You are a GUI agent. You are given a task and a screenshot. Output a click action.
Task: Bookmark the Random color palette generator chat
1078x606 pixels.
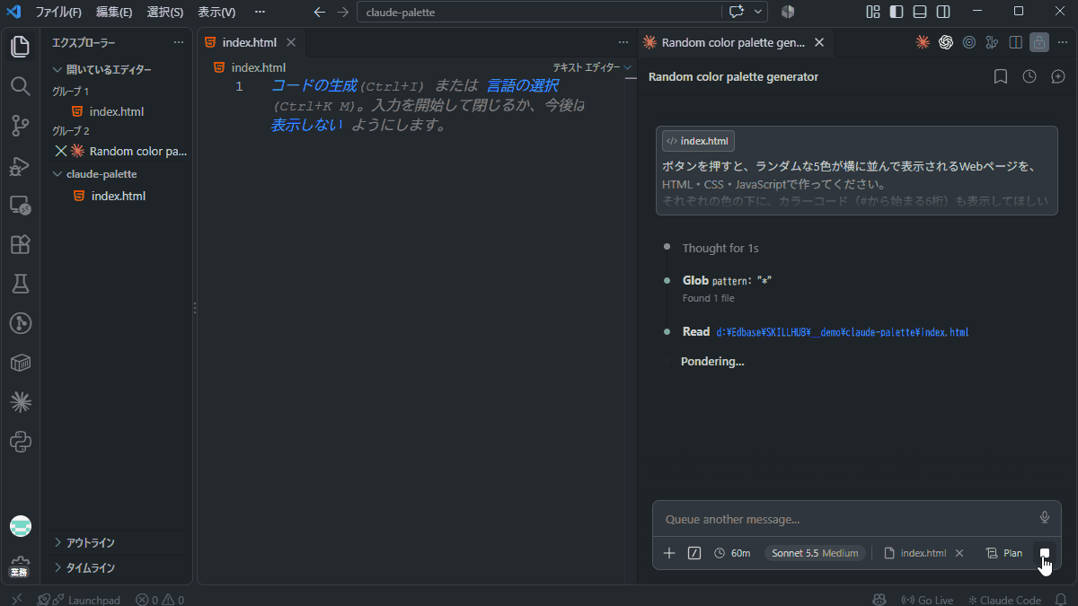pyautogui.click(x=1000, y=77)
